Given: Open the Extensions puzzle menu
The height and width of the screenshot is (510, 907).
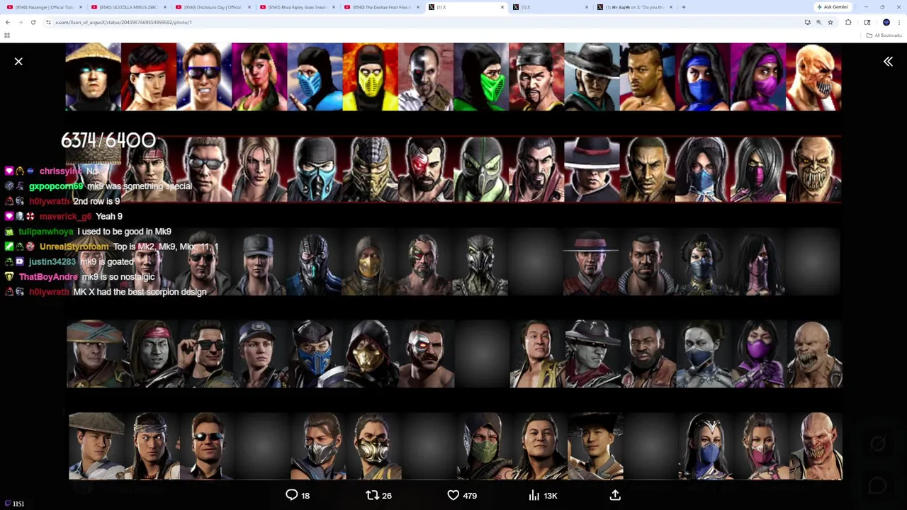Looking at the screenshot, I should 848,22.
